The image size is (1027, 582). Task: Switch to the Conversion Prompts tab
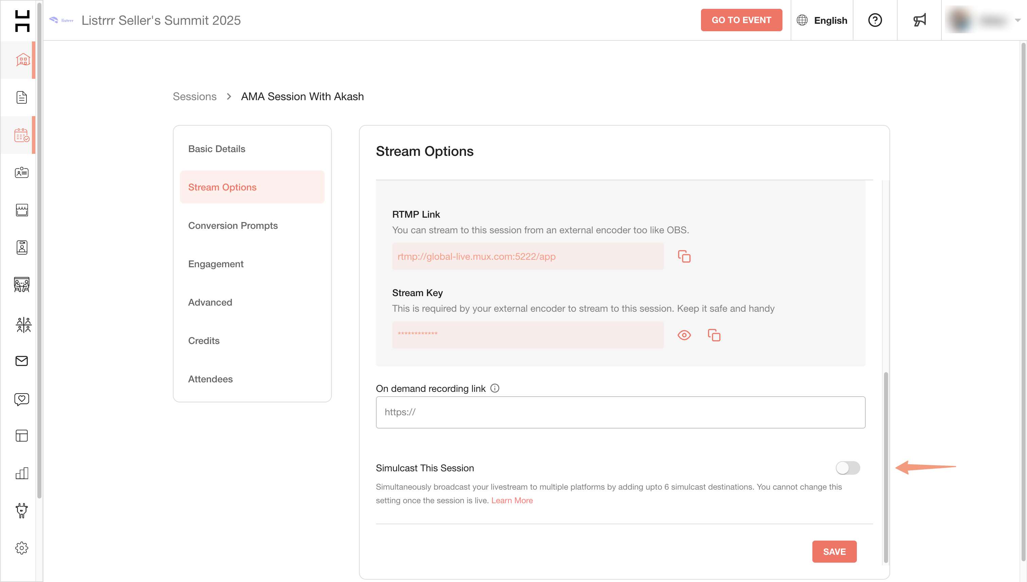point(233,225)
